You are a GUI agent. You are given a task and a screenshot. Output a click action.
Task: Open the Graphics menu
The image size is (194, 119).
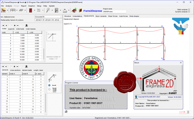32,6
